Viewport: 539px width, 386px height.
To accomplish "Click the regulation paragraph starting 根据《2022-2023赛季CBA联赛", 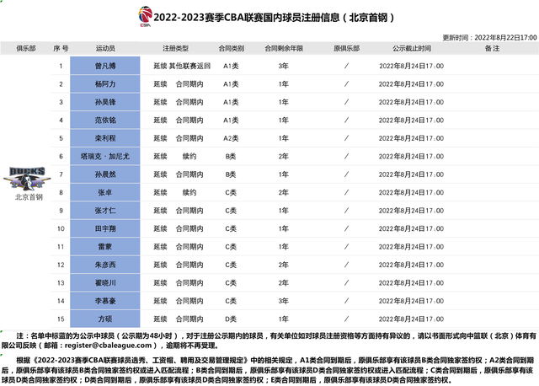I will click(x=268, y=370).
